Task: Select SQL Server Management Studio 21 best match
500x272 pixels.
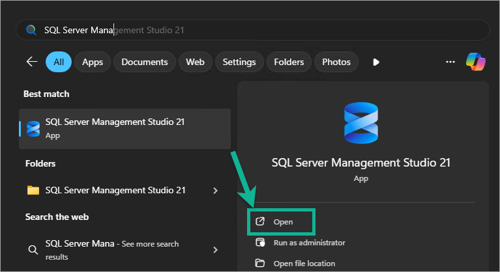Action: point(125,129)
